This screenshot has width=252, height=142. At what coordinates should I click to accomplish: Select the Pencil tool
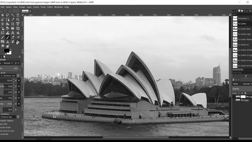2,37
